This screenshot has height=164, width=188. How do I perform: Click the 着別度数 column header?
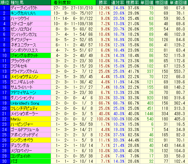click(73, 2)
